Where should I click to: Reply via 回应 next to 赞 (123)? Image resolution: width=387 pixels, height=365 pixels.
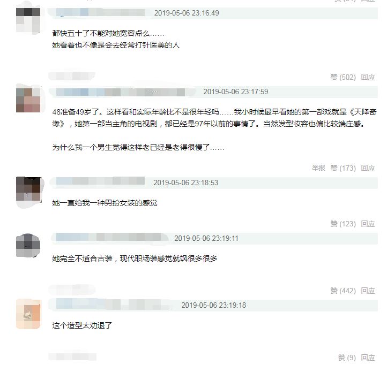pos(368,224)
